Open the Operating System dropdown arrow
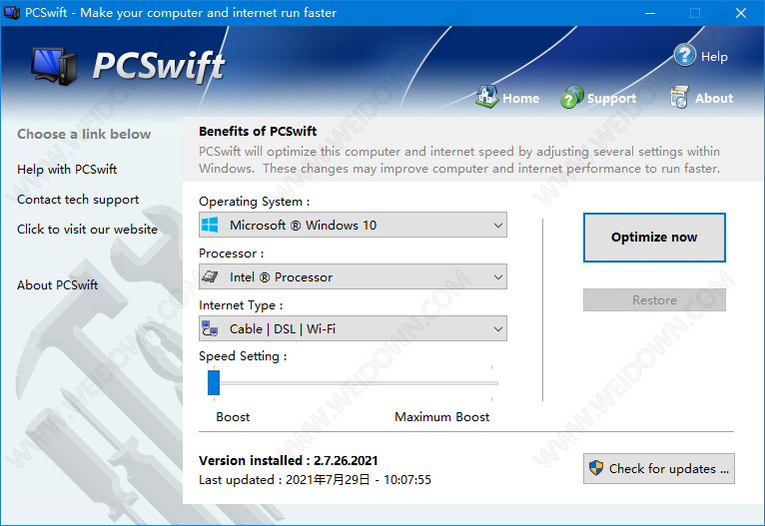This screenshot has width=765, height=526. pyautogui.click(x=497, y=226)
